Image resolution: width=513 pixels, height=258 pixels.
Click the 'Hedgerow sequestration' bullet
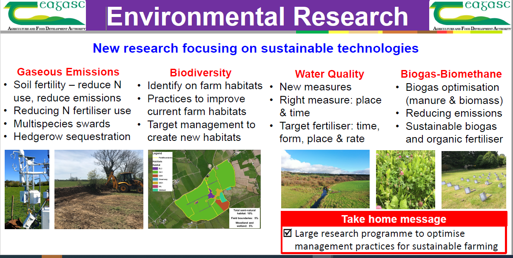(72, 137)
